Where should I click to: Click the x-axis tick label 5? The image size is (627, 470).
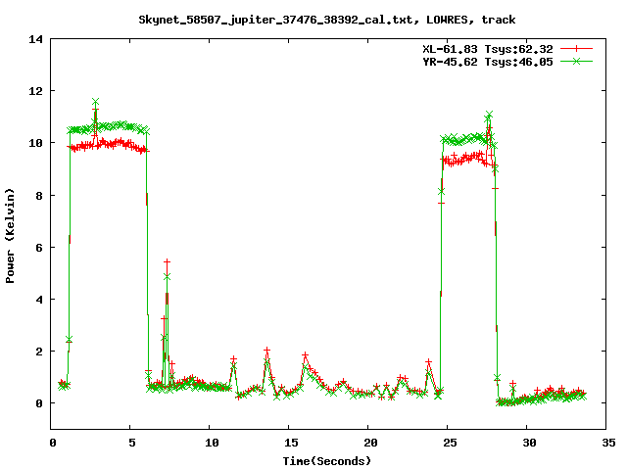132,443
